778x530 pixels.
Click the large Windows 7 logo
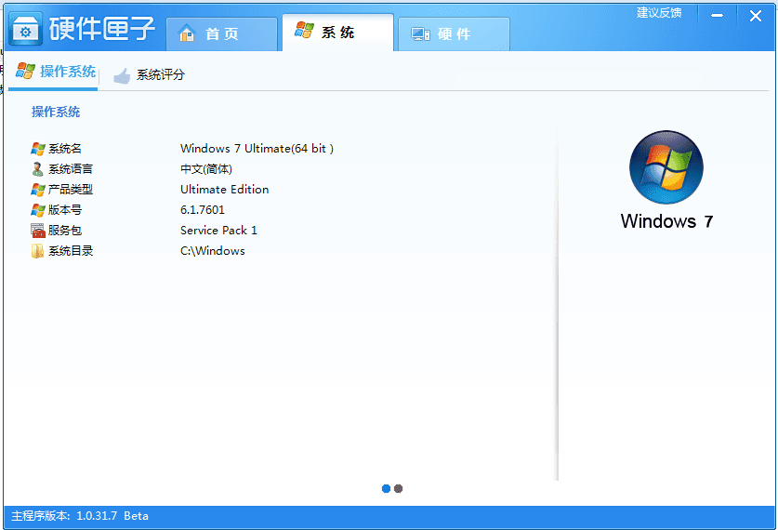tap(666, 168)
